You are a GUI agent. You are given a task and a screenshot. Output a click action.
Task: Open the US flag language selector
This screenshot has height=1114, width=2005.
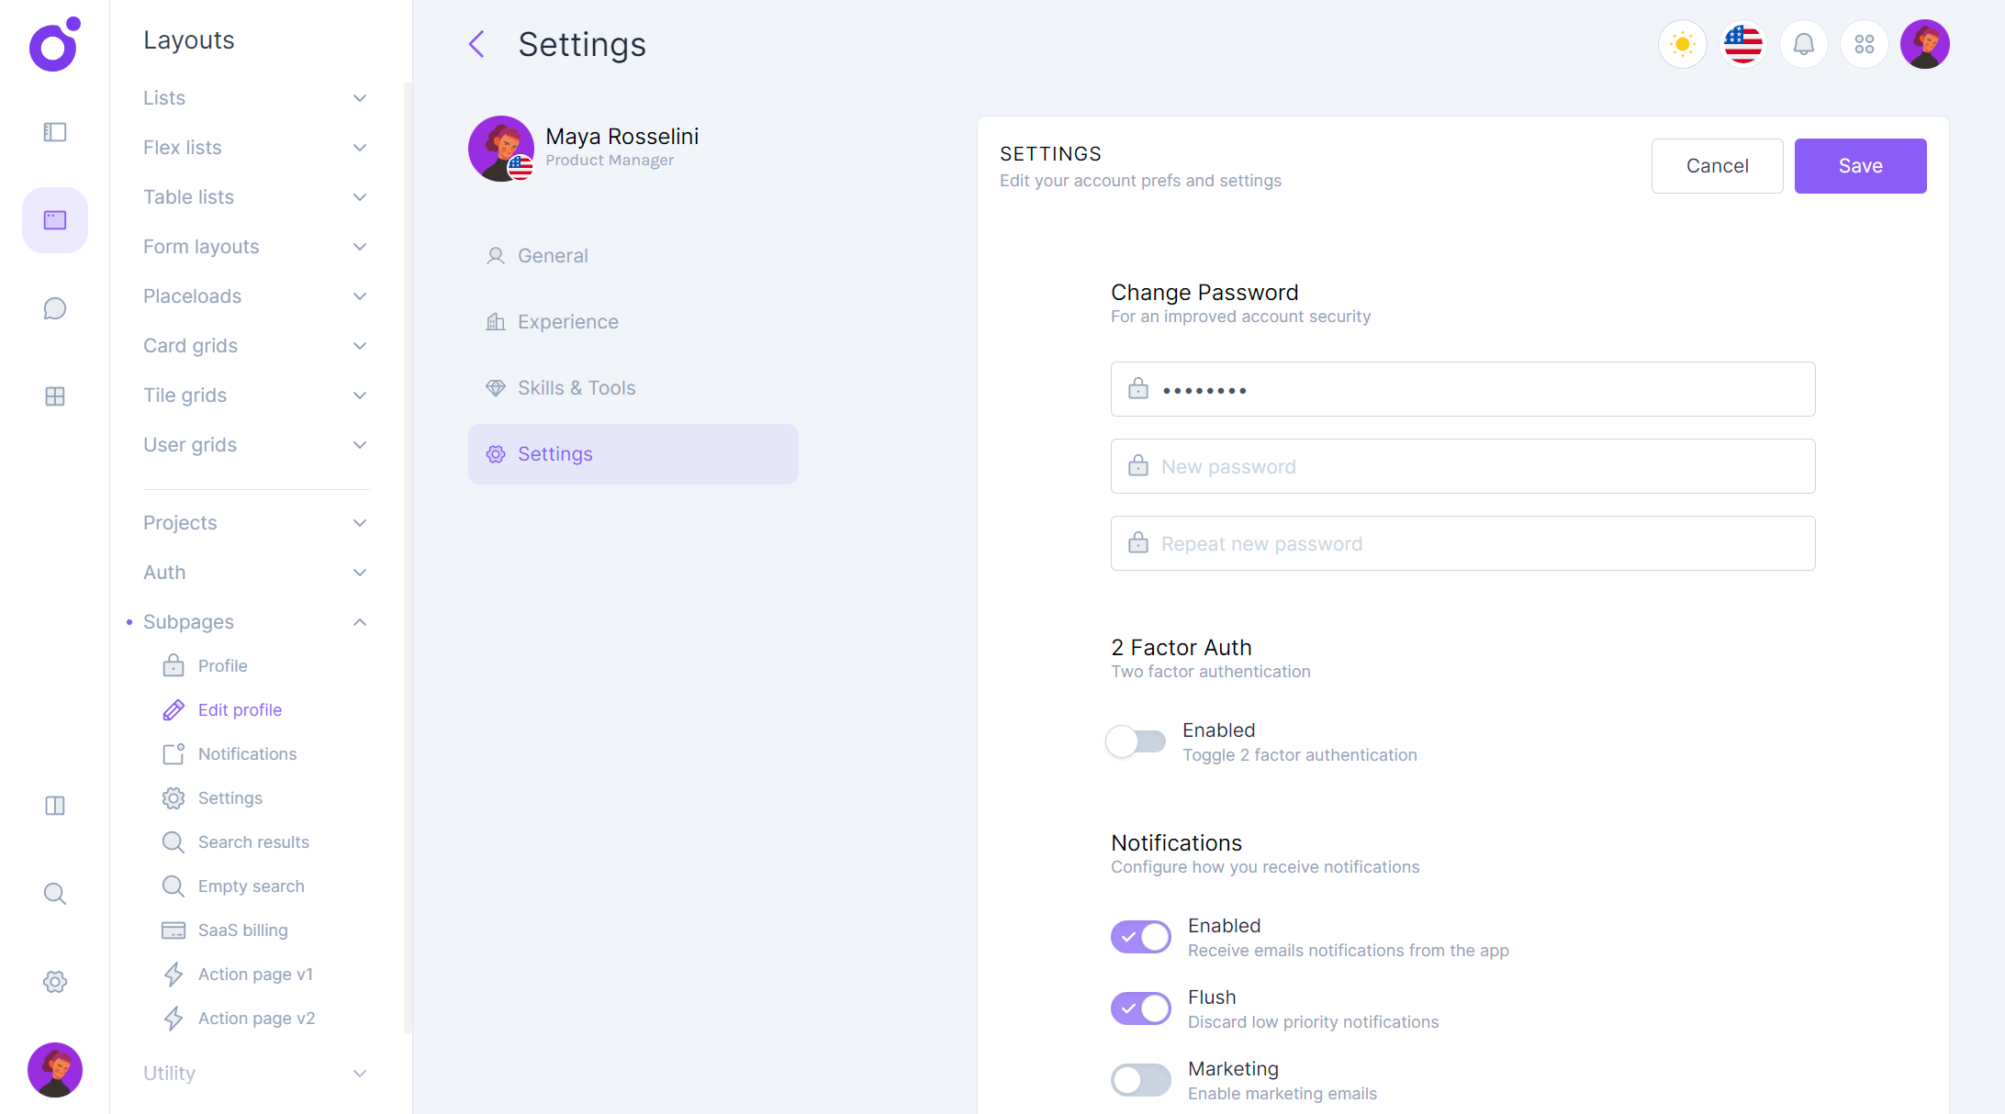[x=1742, y=44]
